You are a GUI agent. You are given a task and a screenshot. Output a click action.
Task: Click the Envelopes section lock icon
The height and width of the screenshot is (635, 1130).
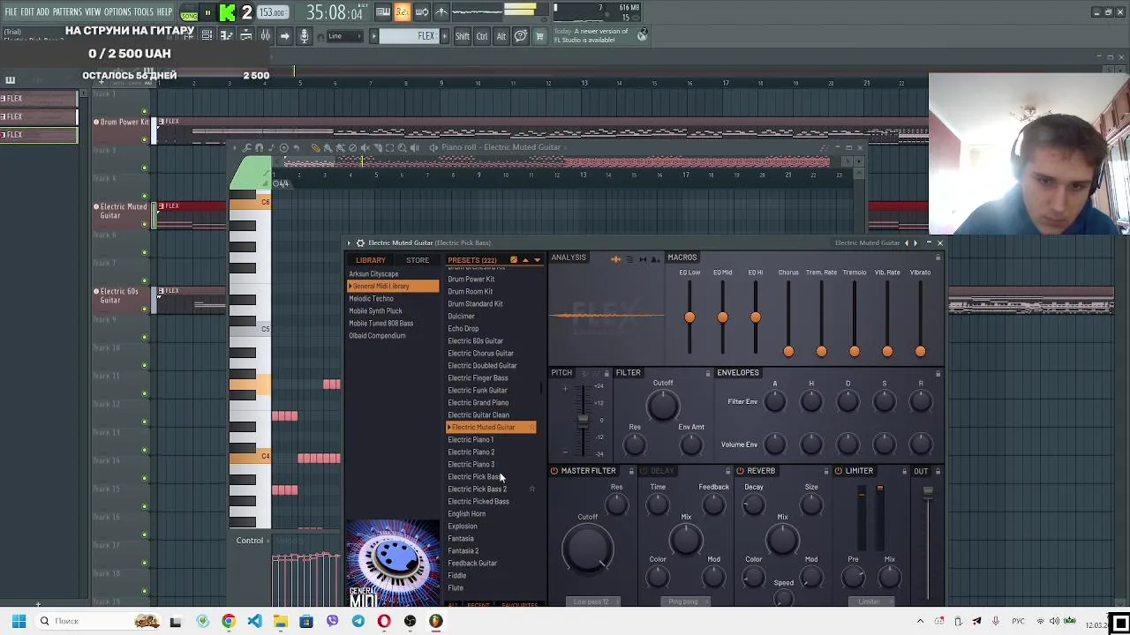click(938, 373)
